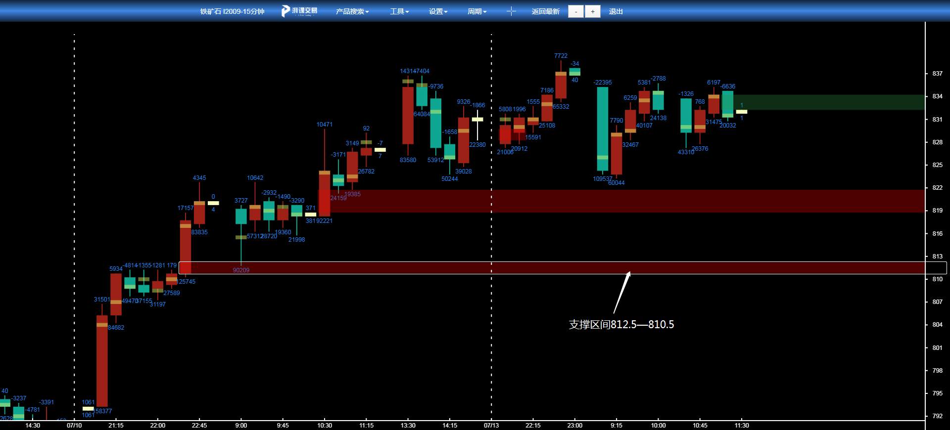Click the 813 price axis label
The image size is (950, 430).
coord(937,257)
